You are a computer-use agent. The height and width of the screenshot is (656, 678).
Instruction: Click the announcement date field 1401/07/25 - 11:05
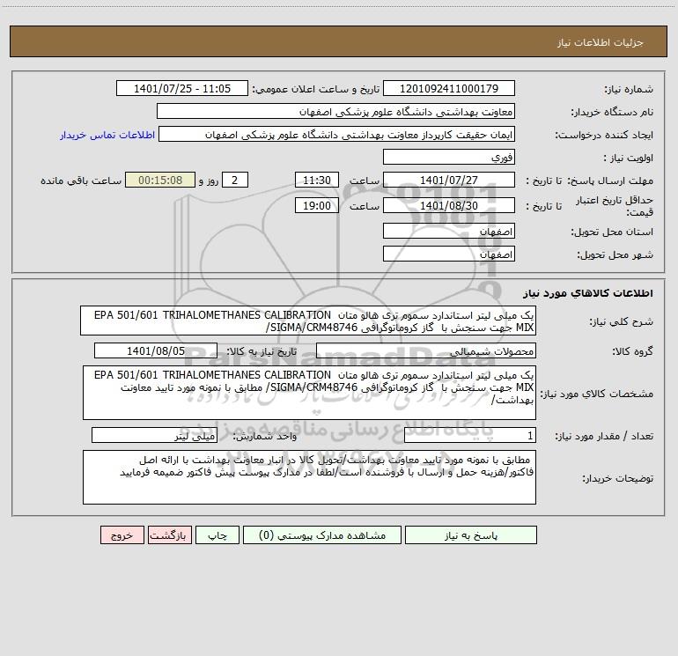tap(182, 88)
